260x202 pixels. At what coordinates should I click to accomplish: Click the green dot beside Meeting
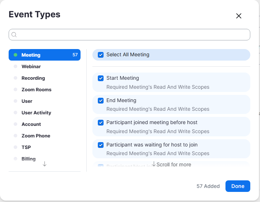pos(15,55)
